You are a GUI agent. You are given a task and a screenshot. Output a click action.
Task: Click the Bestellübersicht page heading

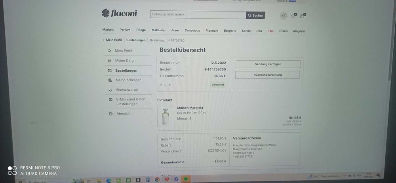183,50
